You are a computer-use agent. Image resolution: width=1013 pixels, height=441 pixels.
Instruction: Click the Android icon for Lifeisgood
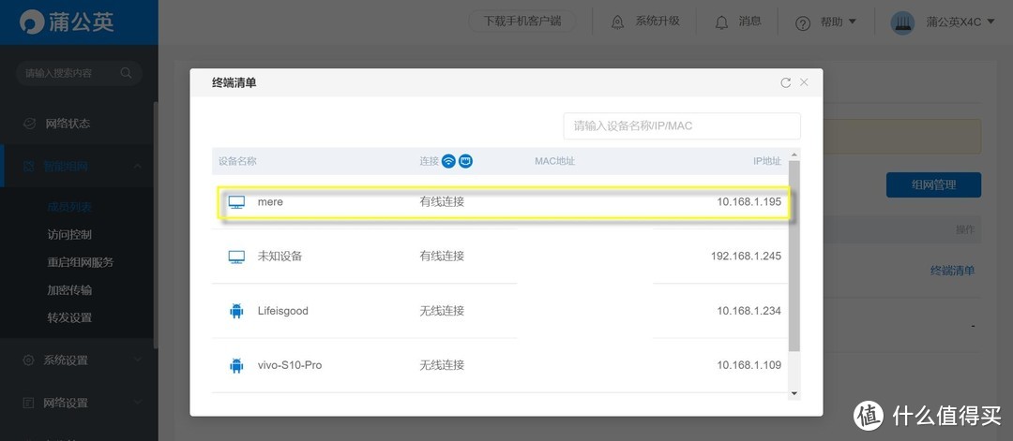click(236, 312)
